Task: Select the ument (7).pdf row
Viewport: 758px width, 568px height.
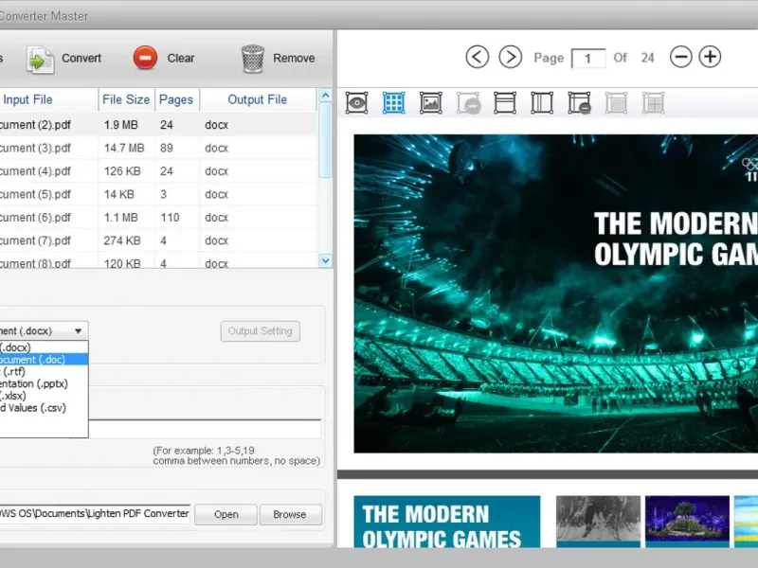Action: pyautogui.click(x=158, y=240)
